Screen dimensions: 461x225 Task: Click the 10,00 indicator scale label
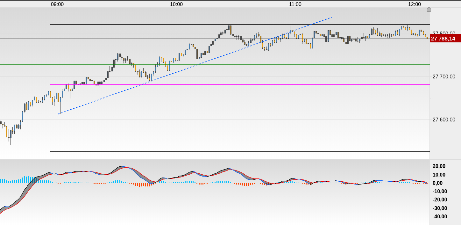[439, 175]
